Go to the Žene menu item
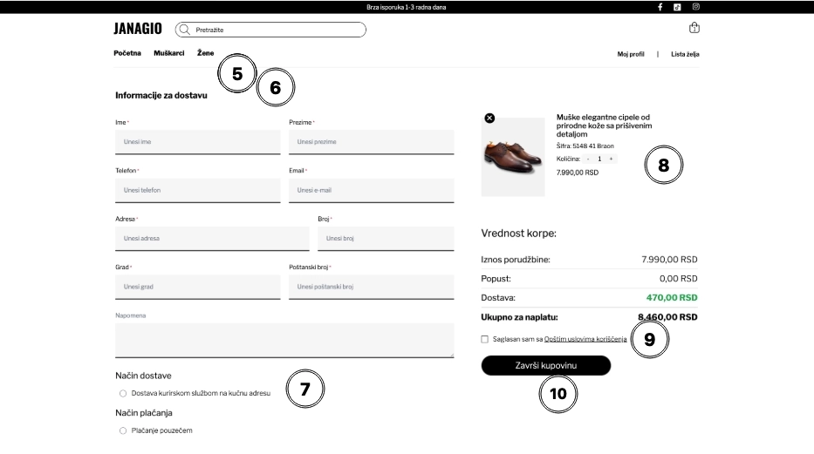This screenshot has height=454, width=814. 205,53
